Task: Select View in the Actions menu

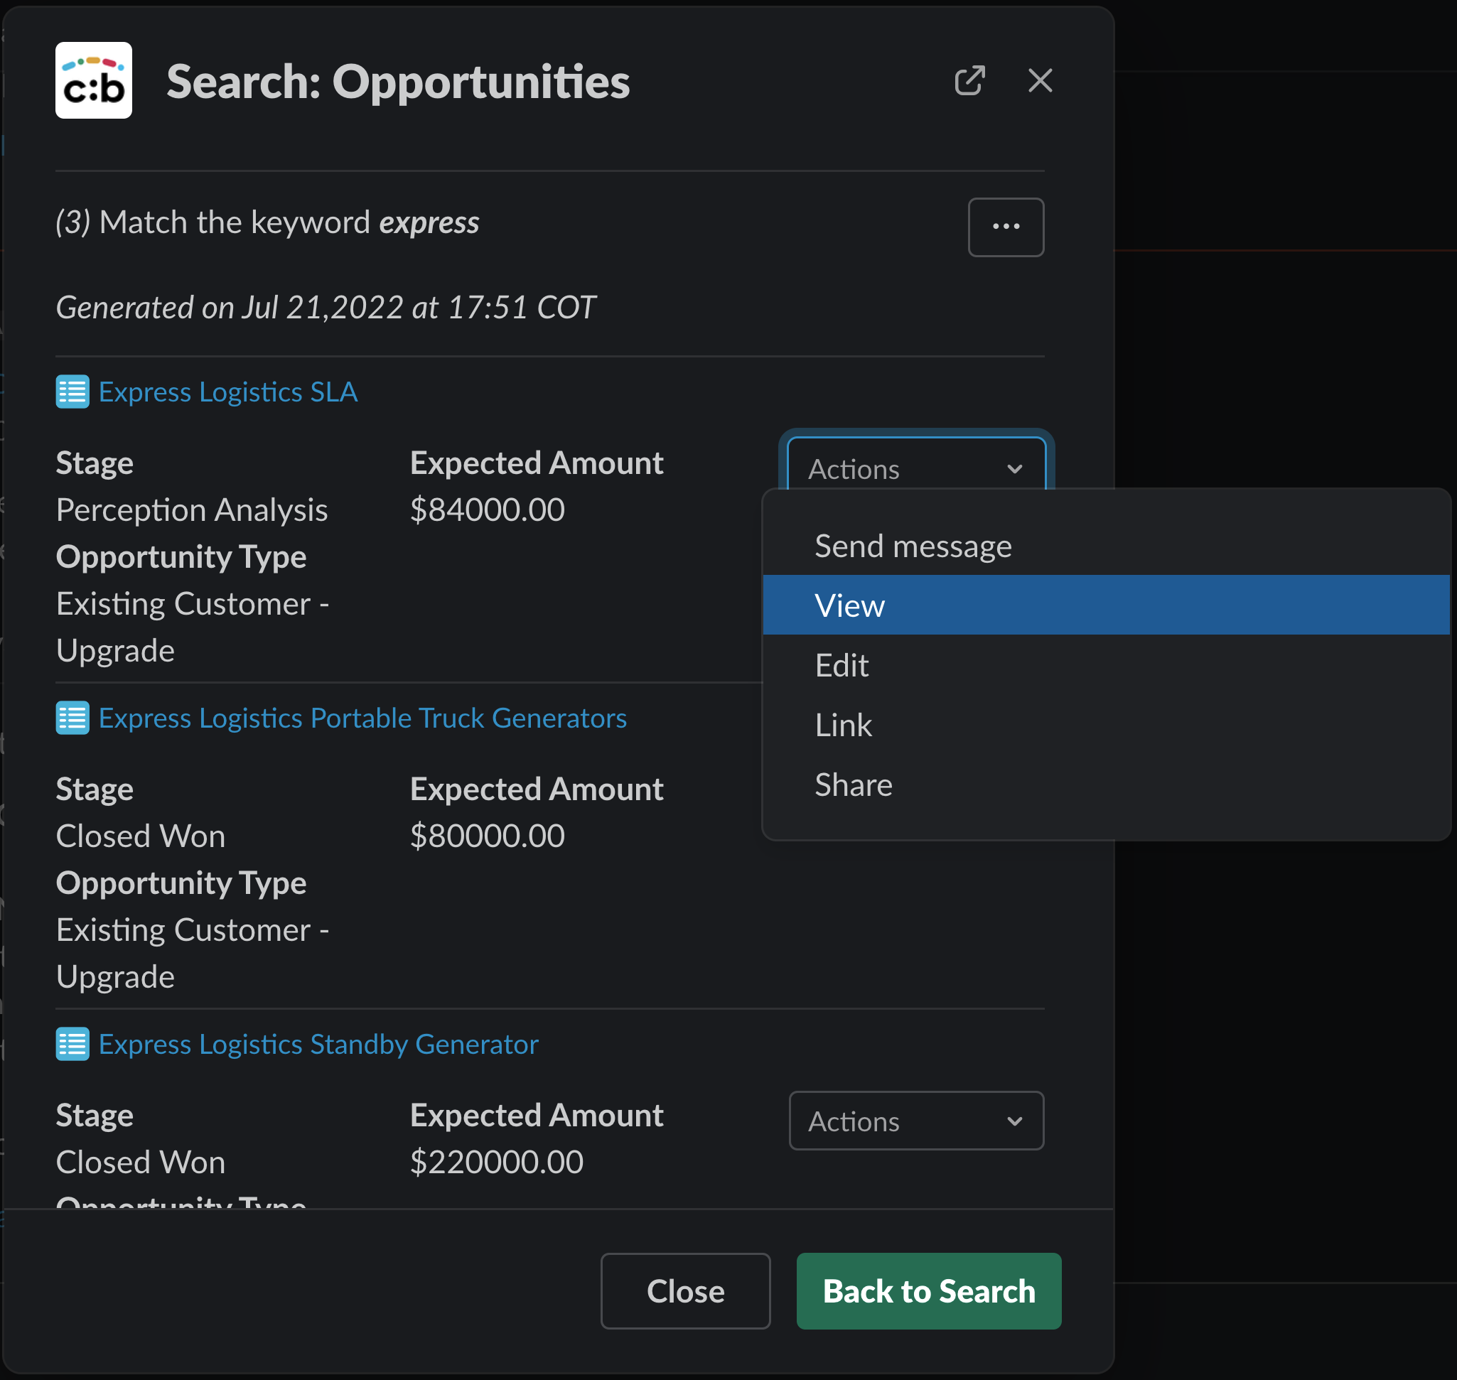Action: [849, 605]
